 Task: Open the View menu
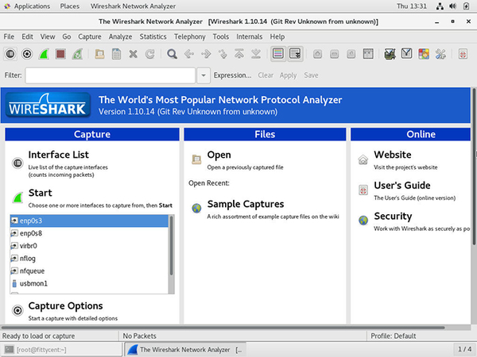tap(48, 36)
